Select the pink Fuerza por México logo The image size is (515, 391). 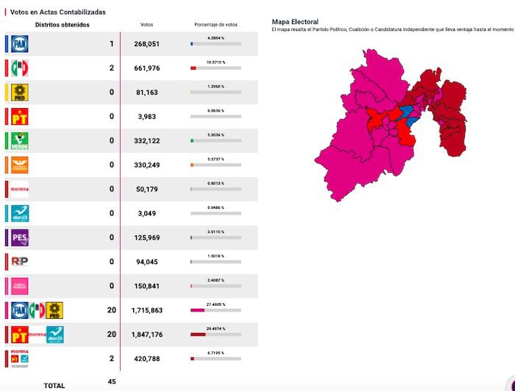20,287
